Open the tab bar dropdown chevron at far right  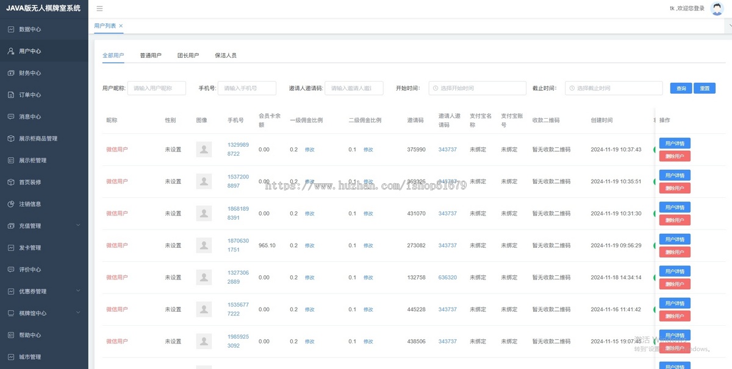click(x=730, y=26)
